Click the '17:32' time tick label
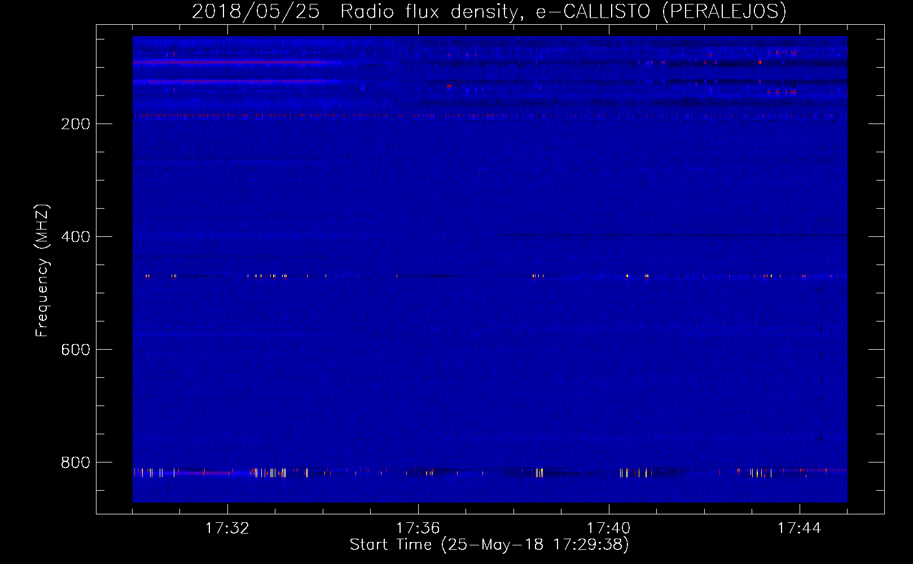The height and width of the screenshot is (564, 913). [x=227, y=528]
